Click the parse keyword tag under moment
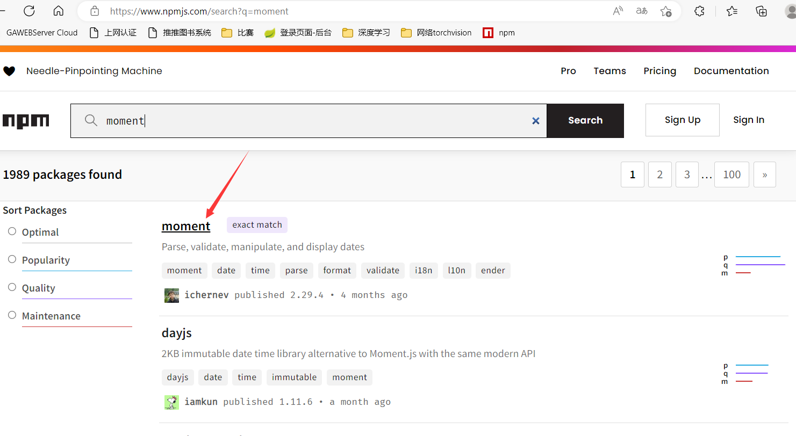 (x=297, y=271)
